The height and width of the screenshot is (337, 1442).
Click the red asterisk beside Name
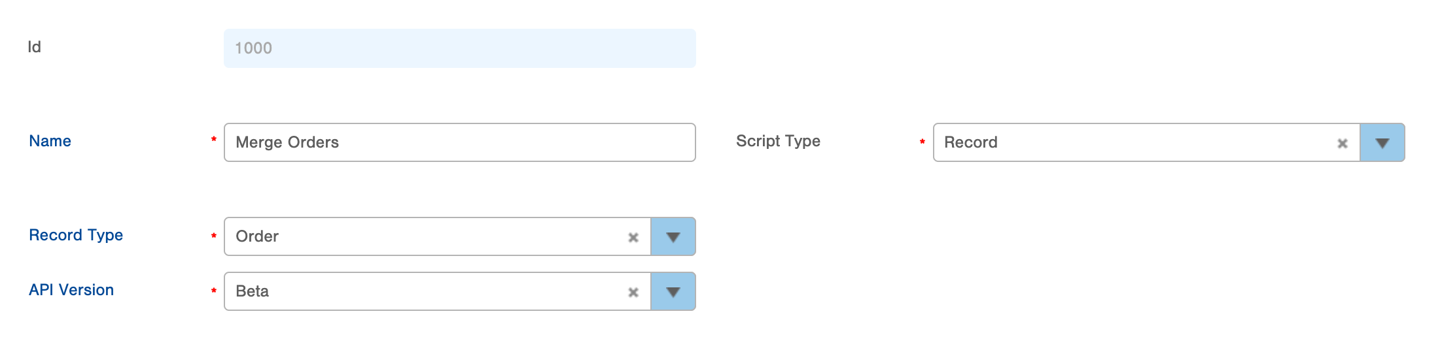213,140
